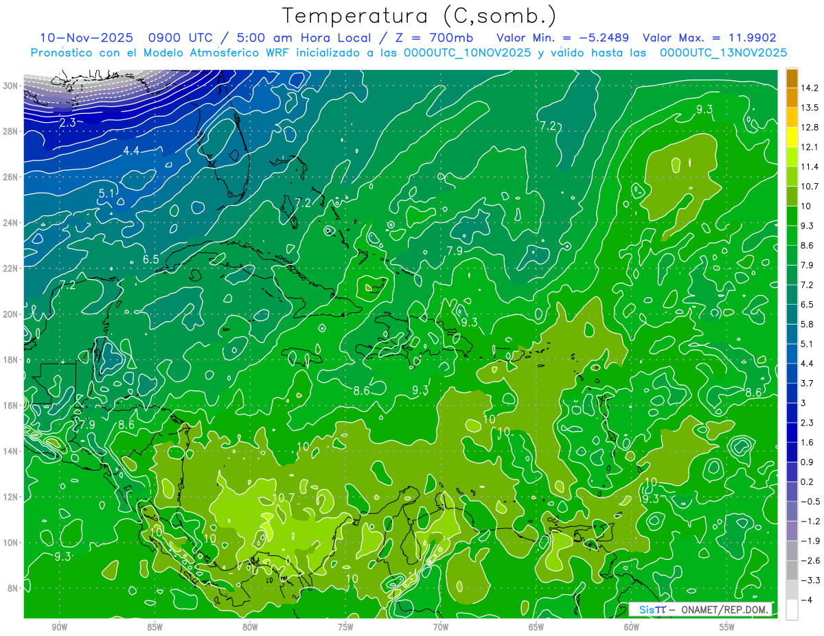Click the latitude axis label "30N"
Viewport: 824px width, 636px height.
click(x=11, y=86)
